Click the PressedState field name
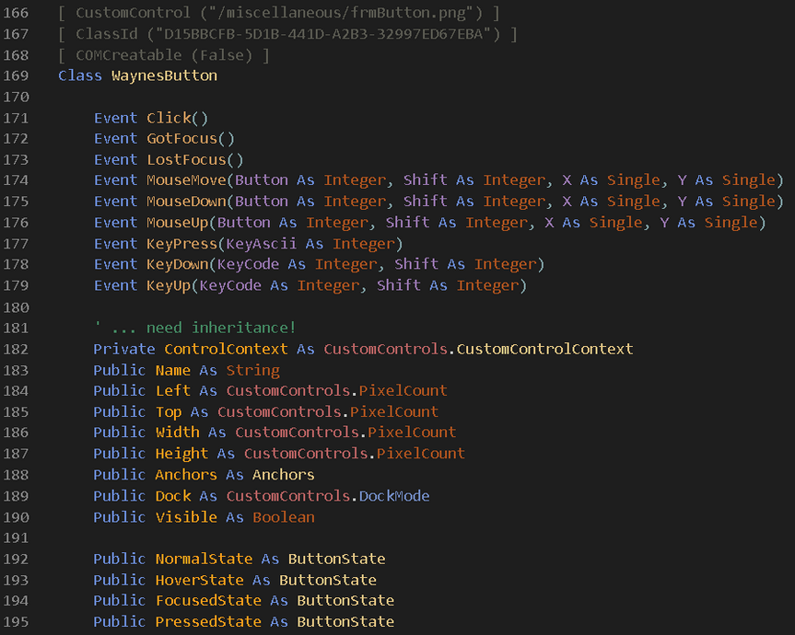 pyautogui.click(x=208, y=622)
